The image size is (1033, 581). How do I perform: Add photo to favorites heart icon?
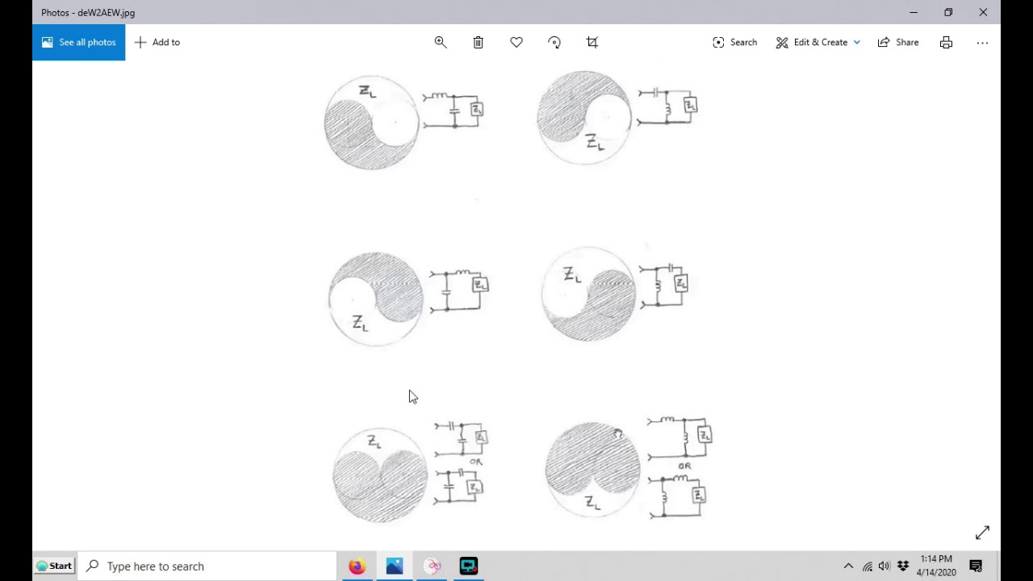(516, 42)
